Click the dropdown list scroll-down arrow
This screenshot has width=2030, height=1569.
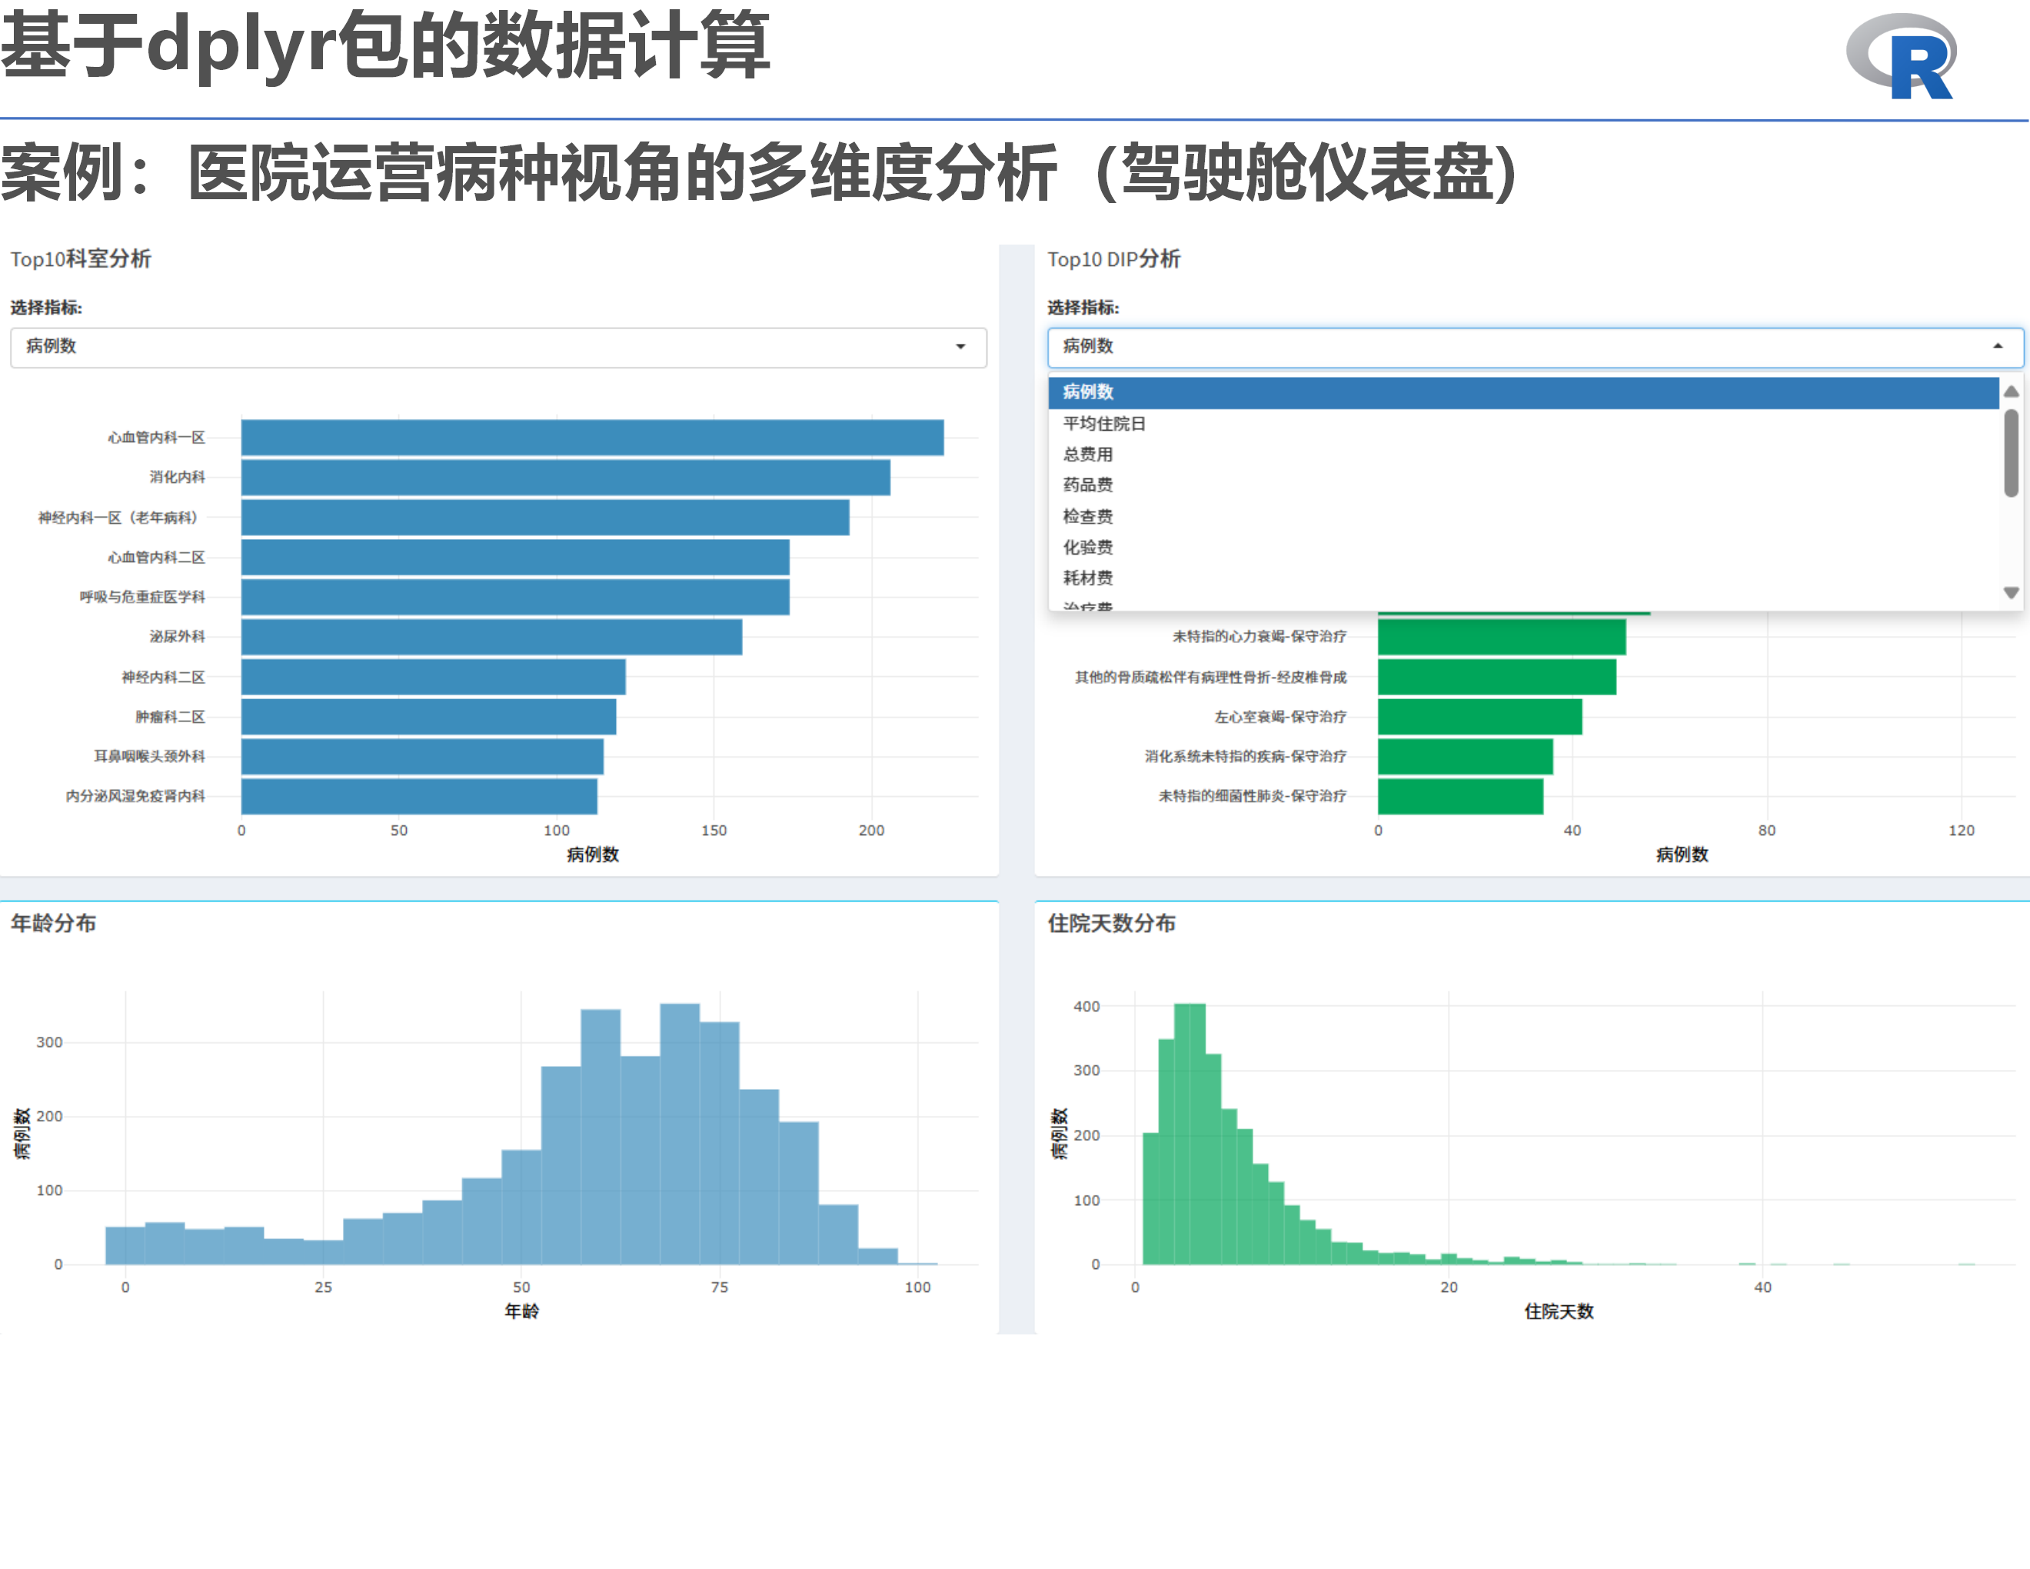pyautogui.click(x=2012, y=593)
